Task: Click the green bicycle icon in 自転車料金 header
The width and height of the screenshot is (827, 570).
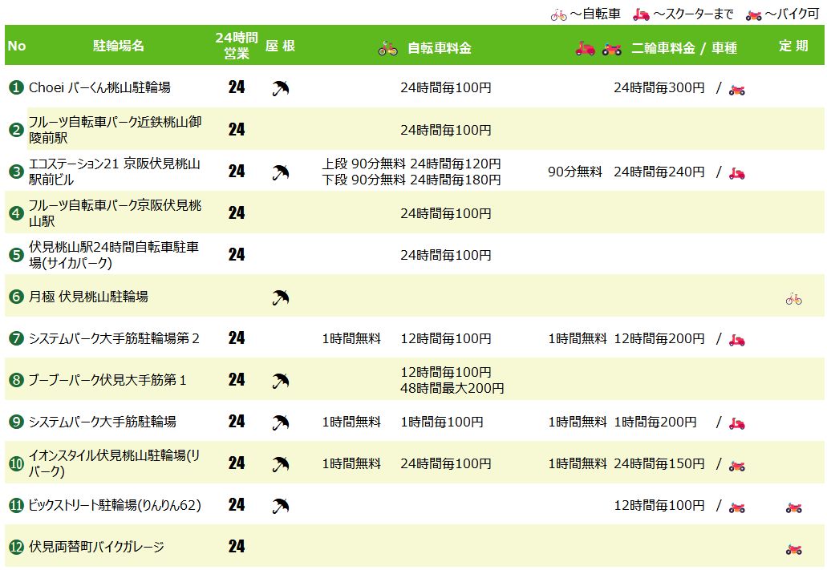Action: (387, 48)
